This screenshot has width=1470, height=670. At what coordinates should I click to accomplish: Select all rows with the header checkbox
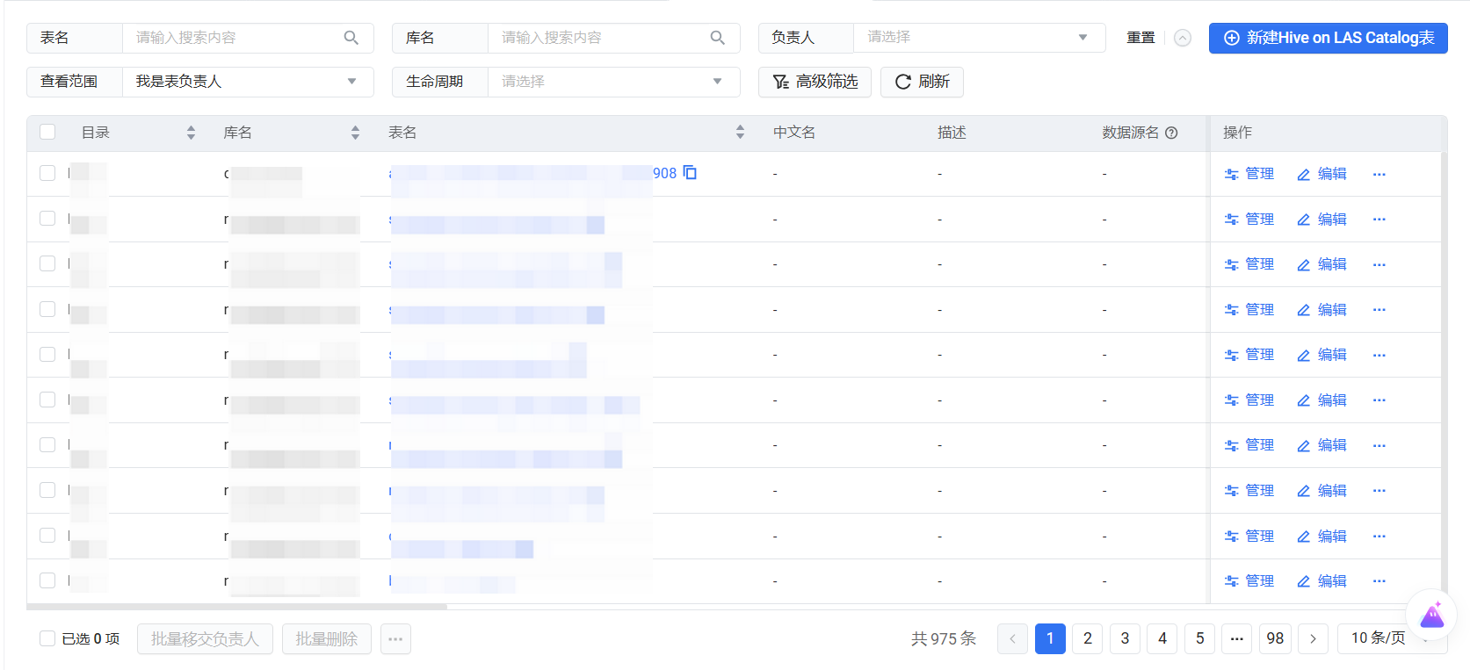pos(47,132)
